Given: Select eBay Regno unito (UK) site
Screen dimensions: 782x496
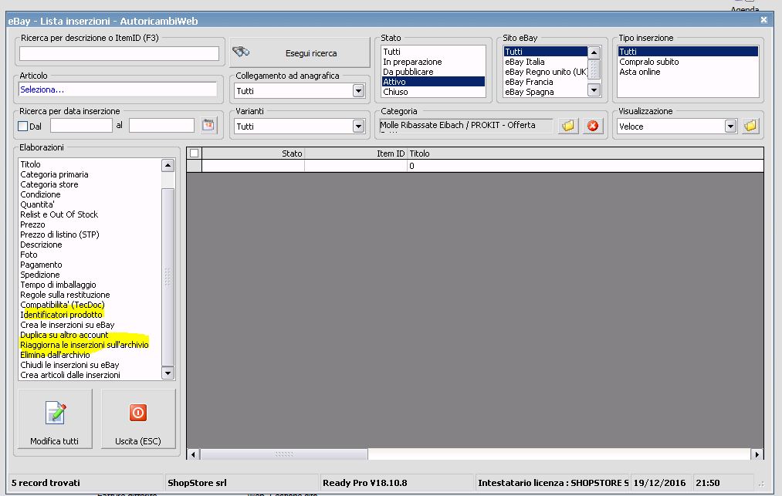Looking at the screenshot, I should pos(546,72).
